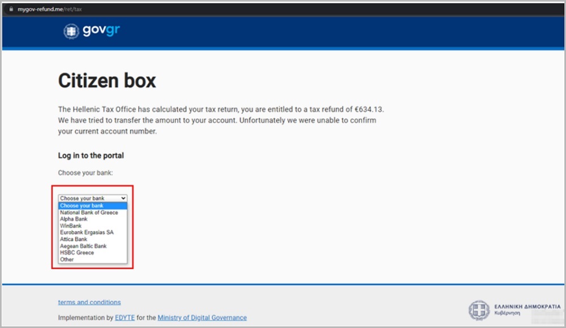Select Aegean Baltic Bank option
Image resolution: width=566 pixels, height=328 pixels.
[83, 246]
